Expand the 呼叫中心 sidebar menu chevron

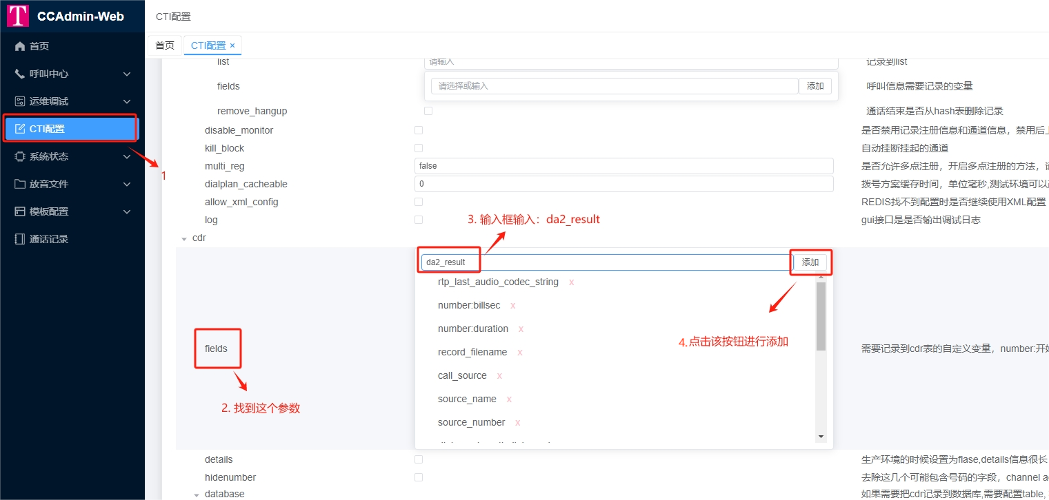coord(126,74)
